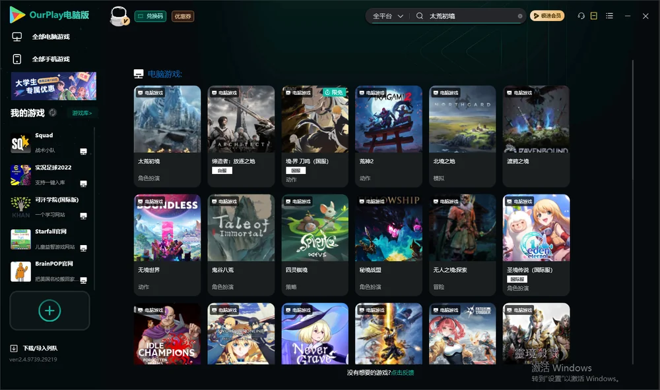Open the user avatar profile
Screen dimensions: 660x390
[119, 16]
